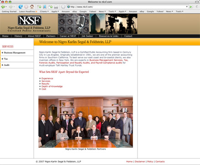Click the green Go arrow beside address bar
This screenshot has width=200, height=165.
pos(191,7)
